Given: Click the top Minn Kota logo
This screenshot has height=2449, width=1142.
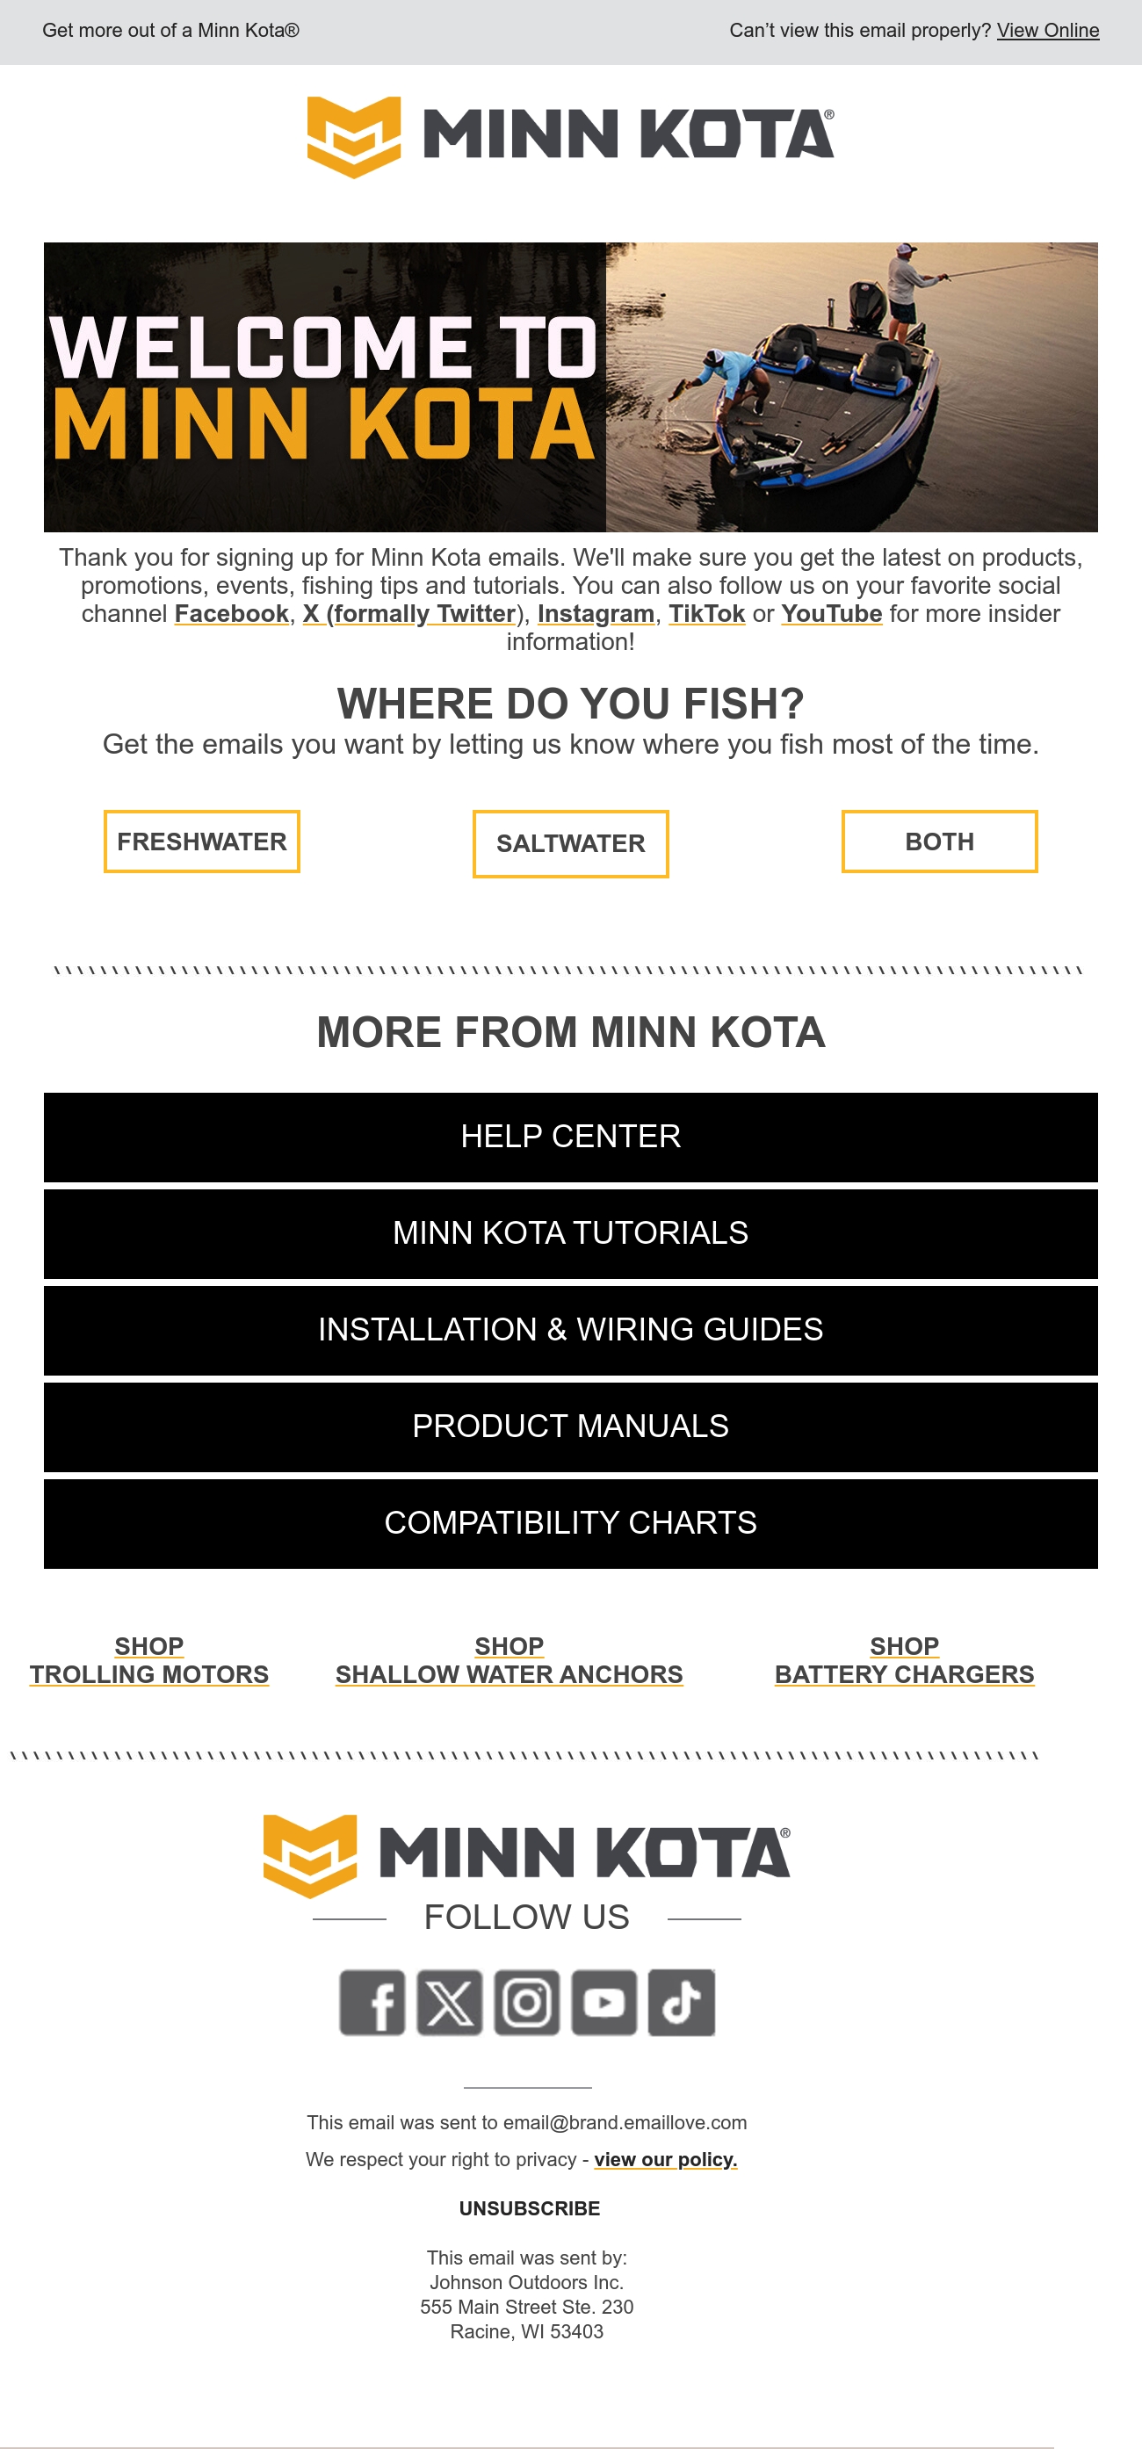Looking at the screenshot, I should click(x=570, y=136).
